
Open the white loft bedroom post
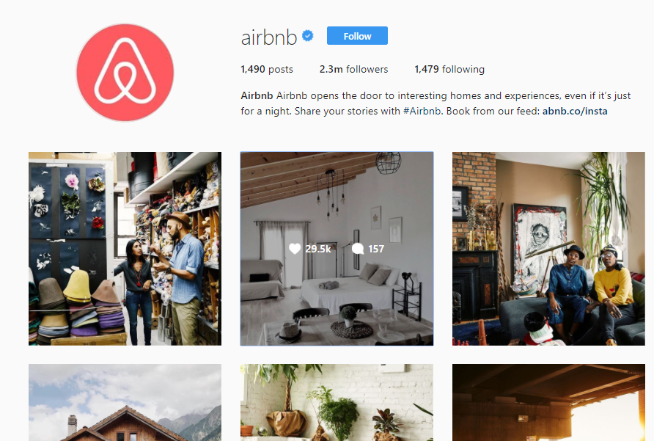(337, 249)
